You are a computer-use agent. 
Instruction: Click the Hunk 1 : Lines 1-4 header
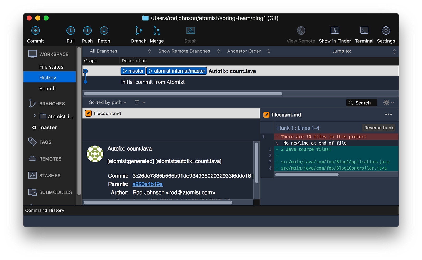click(298, 128)
